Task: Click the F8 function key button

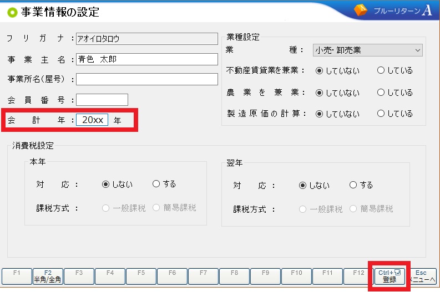Action: coord(234,276)
